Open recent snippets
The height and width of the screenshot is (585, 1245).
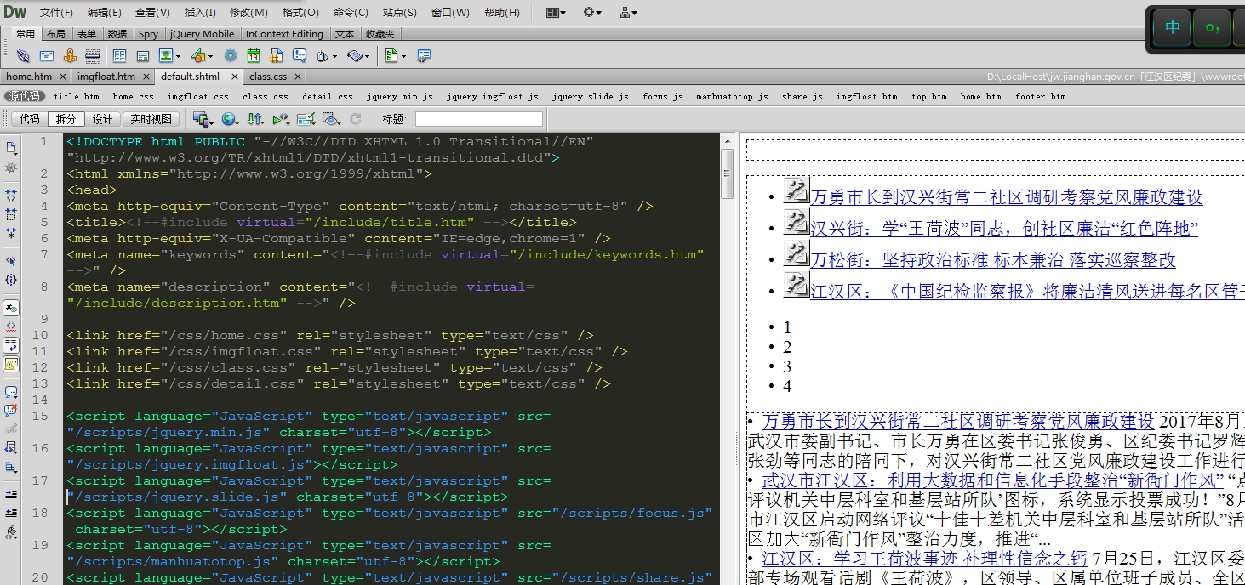[x=11, y=448]
